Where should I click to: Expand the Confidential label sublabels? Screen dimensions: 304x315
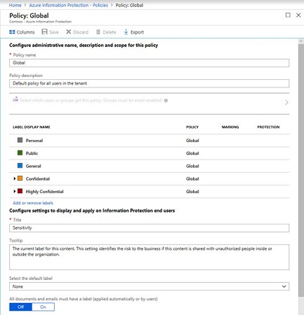[15, 178]
